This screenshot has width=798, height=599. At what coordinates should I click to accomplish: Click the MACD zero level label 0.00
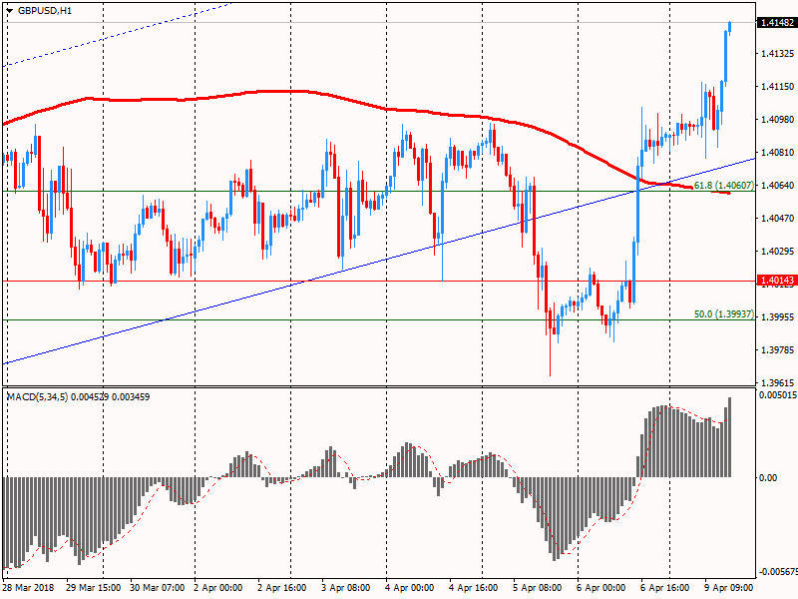768,478
